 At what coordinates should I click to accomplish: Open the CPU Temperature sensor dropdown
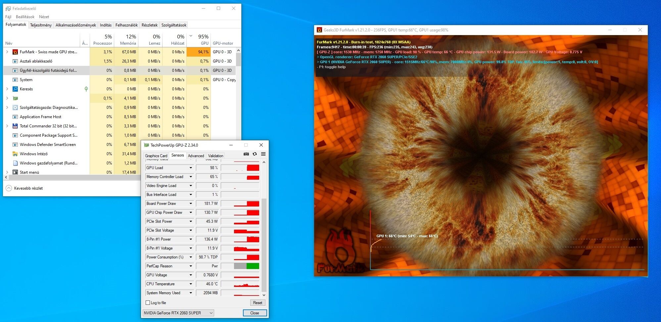coord(191,284)
